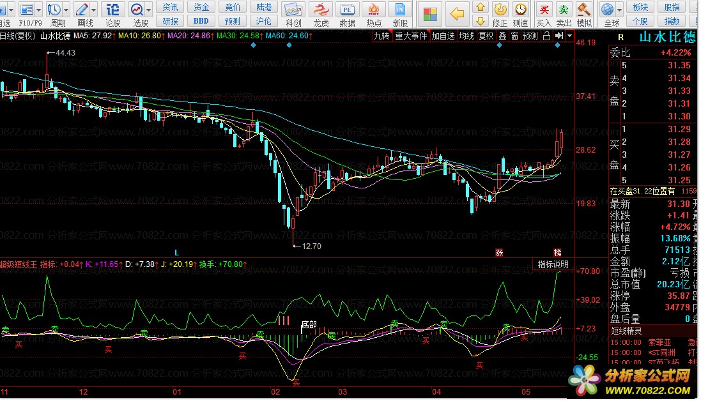701x401 pixels.
Task: Expand the 画线 drawing dropdown arrow
Action: (x=93, y=10)
